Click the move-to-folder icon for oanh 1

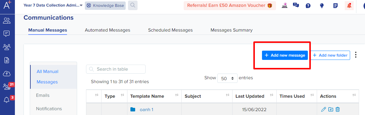[x=331, y=110]
